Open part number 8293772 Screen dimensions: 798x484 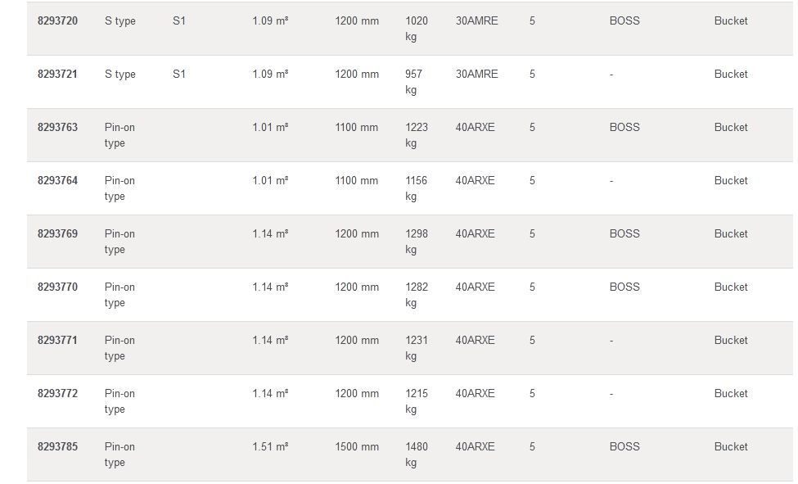tap(57, 394)
